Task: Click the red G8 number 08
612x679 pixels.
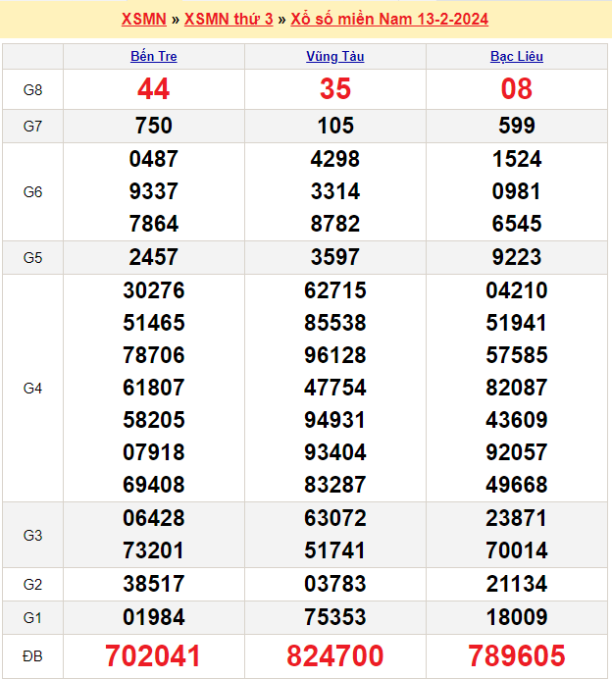Action: coord(517,90)
